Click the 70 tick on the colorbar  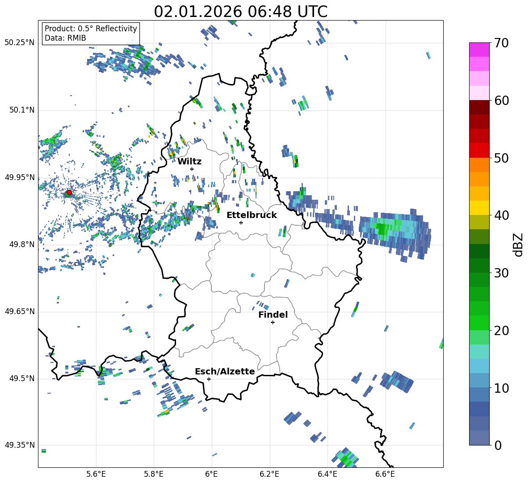click(x=501, y=43)
